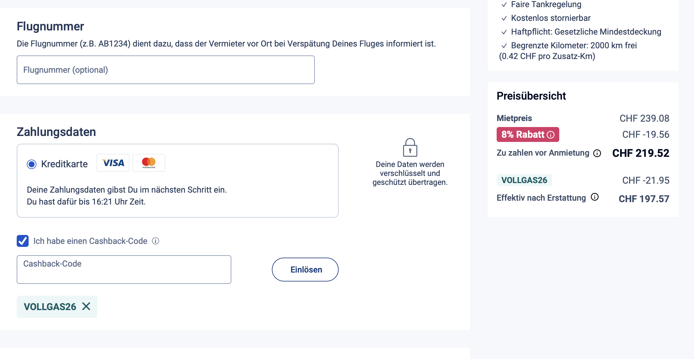This screenshot has width=694, height=359.
Task: Click the VOLLGAS26 tag in Preisübersicht
Action: tap(524, 180)
